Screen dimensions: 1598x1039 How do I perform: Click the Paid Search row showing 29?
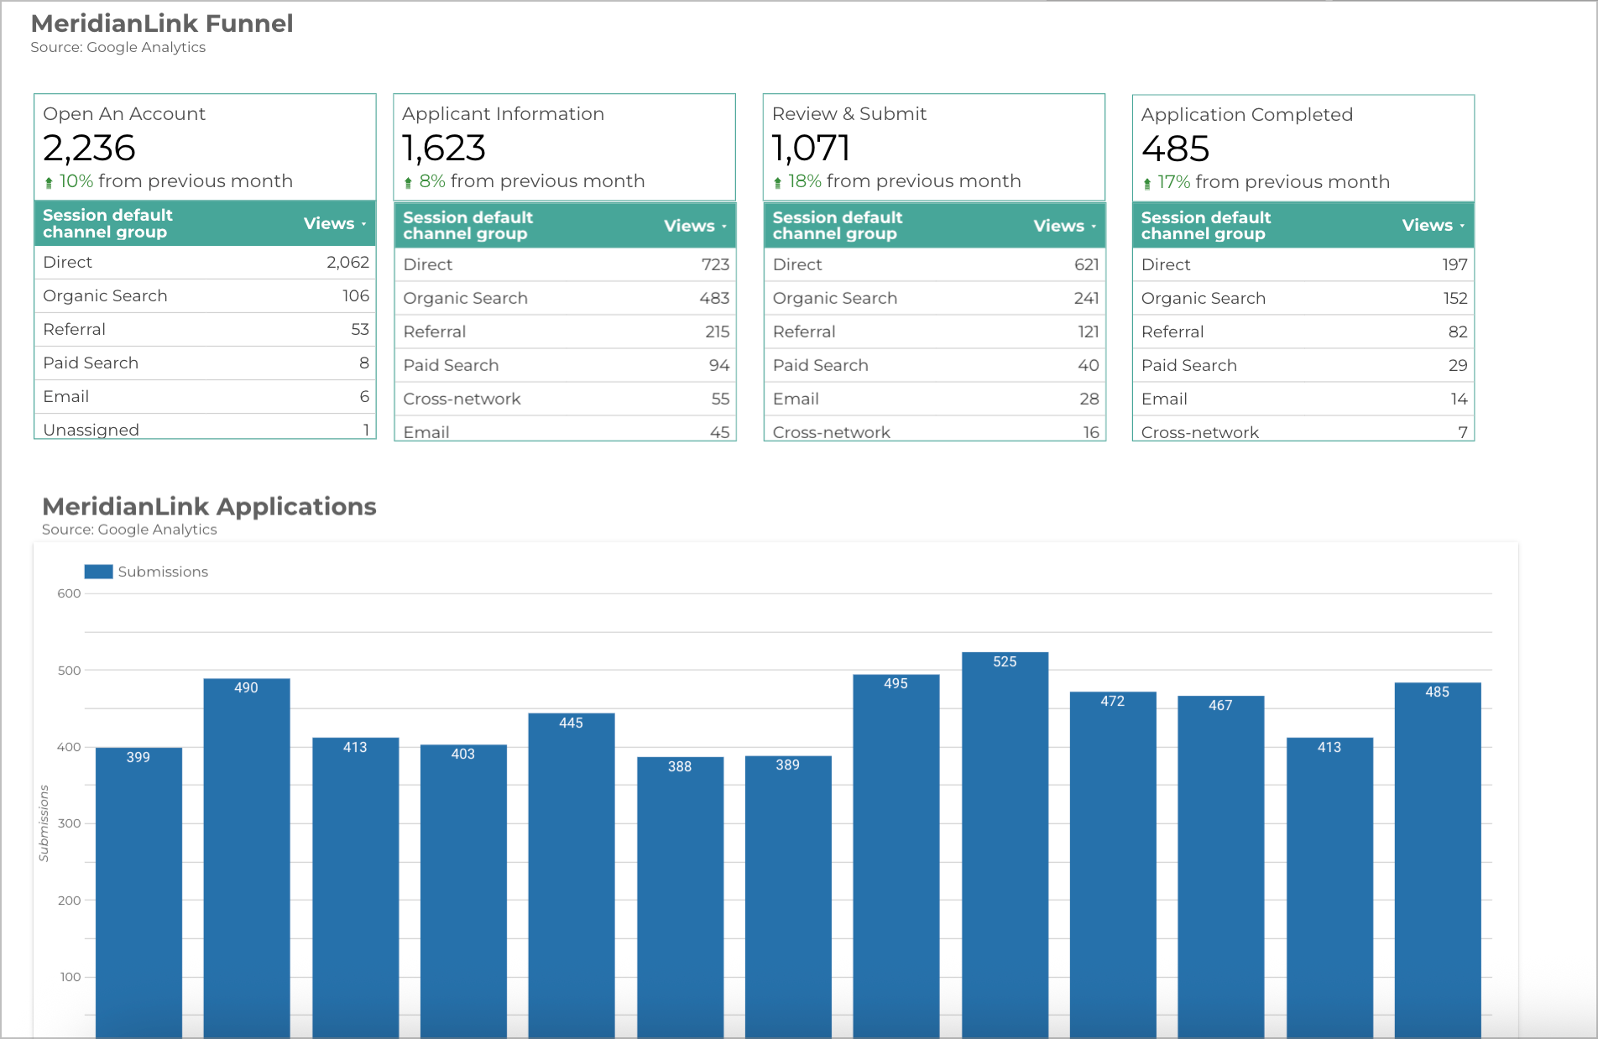point(1303,365)
